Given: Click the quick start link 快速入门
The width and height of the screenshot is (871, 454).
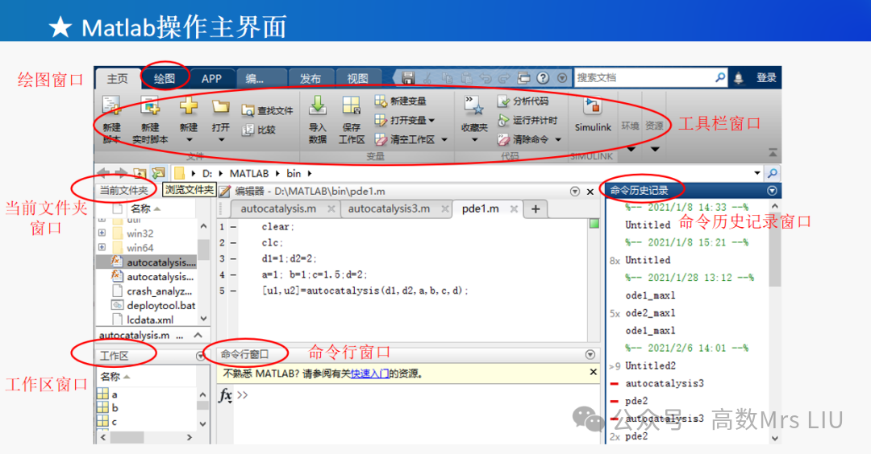Looking at the screenshot, I should (x=370, y=374).
